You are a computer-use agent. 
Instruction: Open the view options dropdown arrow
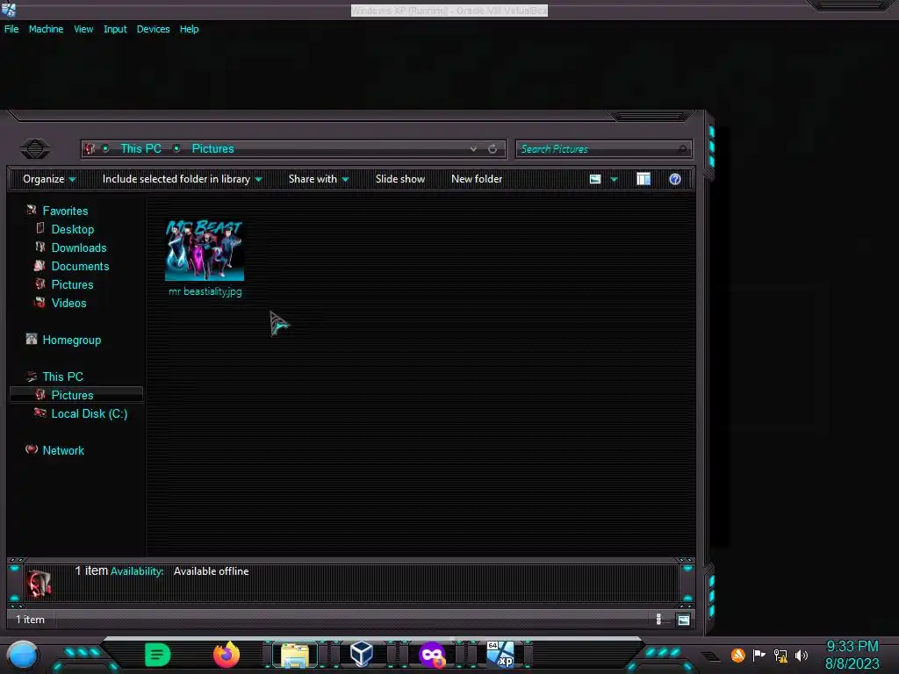point(614,179)
